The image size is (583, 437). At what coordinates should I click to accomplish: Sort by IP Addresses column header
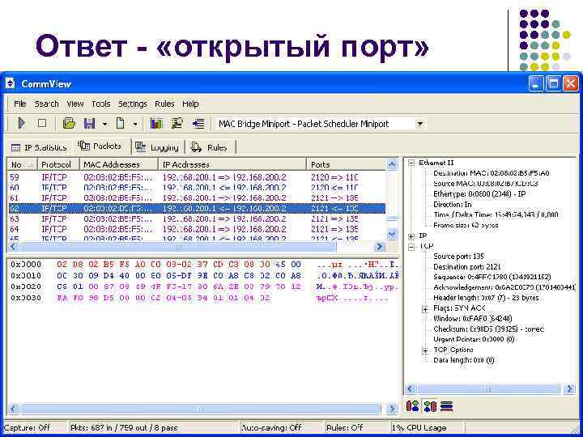(x=232, y=164)
